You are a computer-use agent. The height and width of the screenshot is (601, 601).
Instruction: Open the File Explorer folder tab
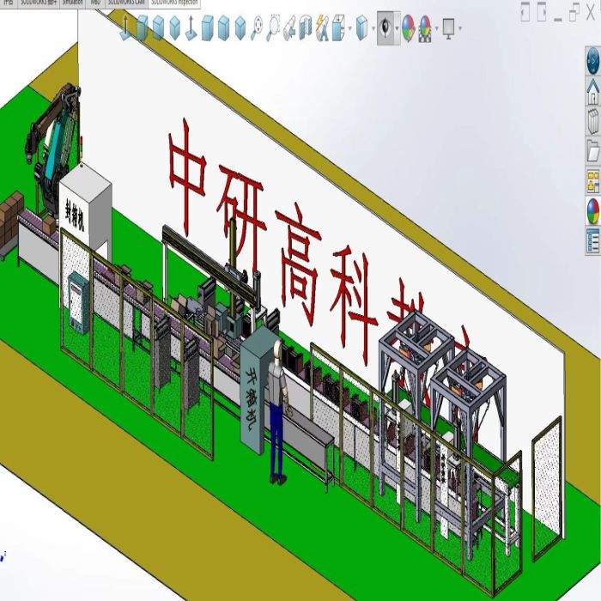(592, 151)
